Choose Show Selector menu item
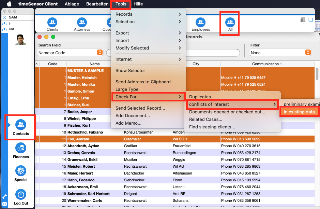The width and height of the screenshot is (320, 209). tap(148, 71)
